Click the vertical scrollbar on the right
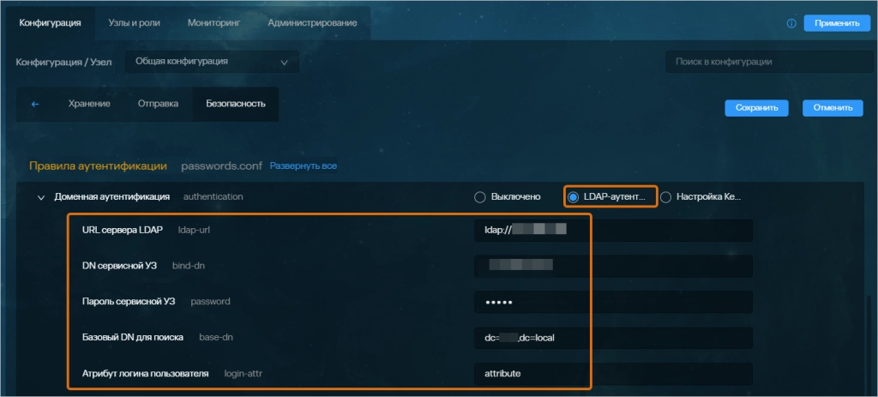878x397 pixels. point(869,343)
